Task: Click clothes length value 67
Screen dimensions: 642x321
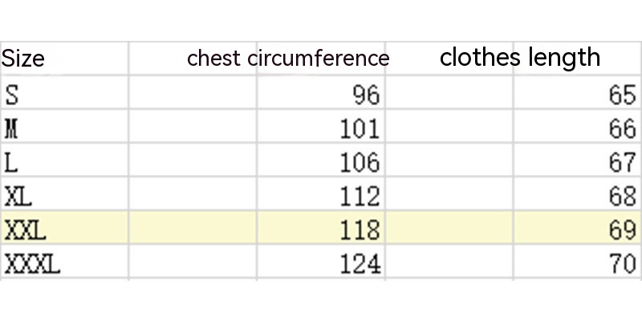Action: click(x=622, y=162)
